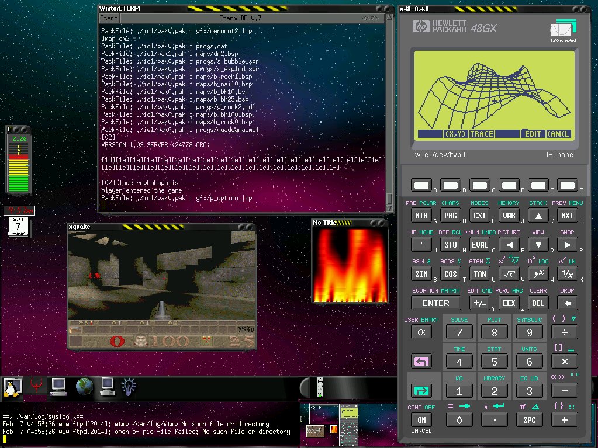Launch the Quake icon in the bottom panel
This screenshot has width=598, height=448.
(36, 387)
